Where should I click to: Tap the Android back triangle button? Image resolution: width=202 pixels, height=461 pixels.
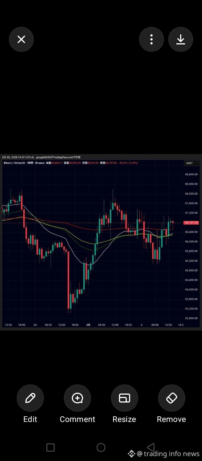tap(151, 447)
